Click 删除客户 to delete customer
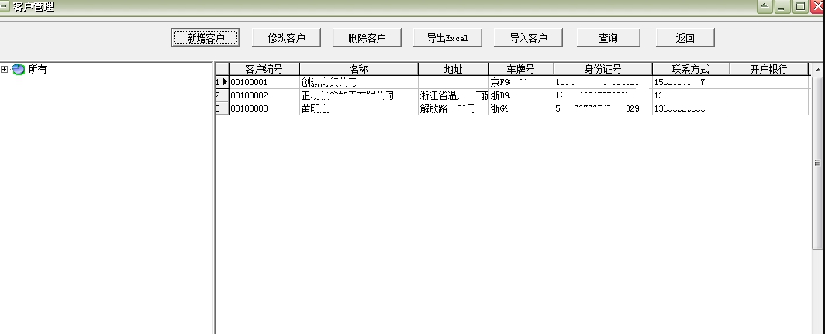This screenshot has height=334, width=825. pos(368,38)
